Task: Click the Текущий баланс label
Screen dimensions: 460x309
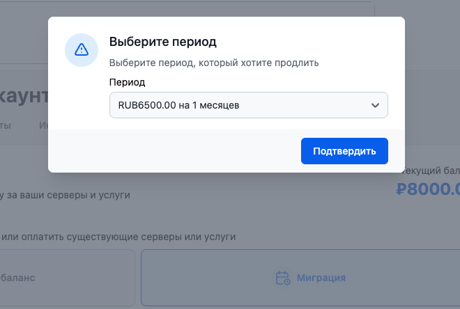Action: [432, 171]
